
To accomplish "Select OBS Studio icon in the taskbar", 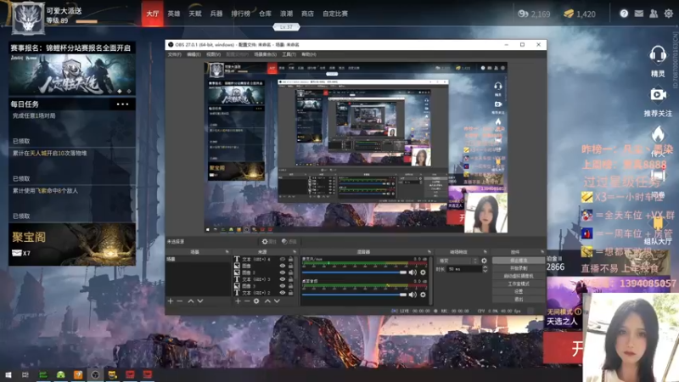I will [95, 374].
